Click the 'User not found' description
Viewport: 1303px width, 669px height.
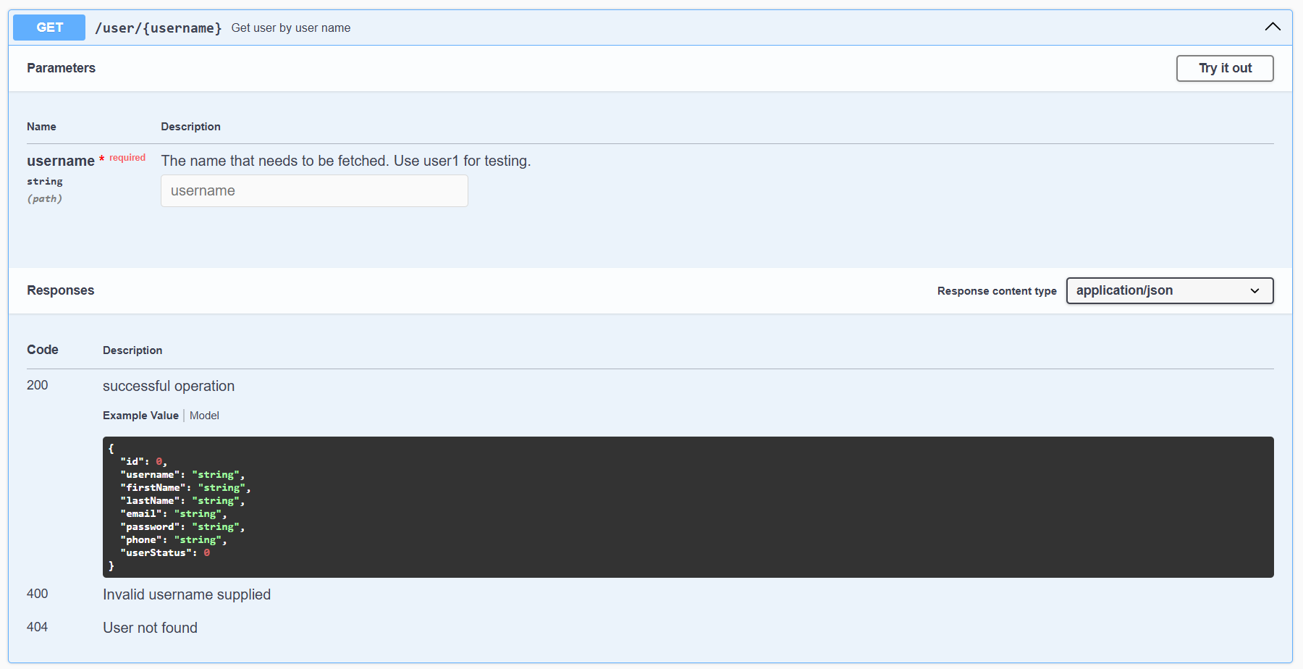(x=150, y=628)
